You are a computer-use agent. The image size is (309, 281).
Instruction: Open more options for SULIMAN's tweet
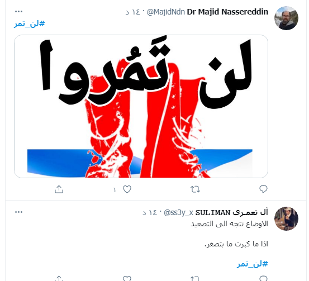[19, 212]
